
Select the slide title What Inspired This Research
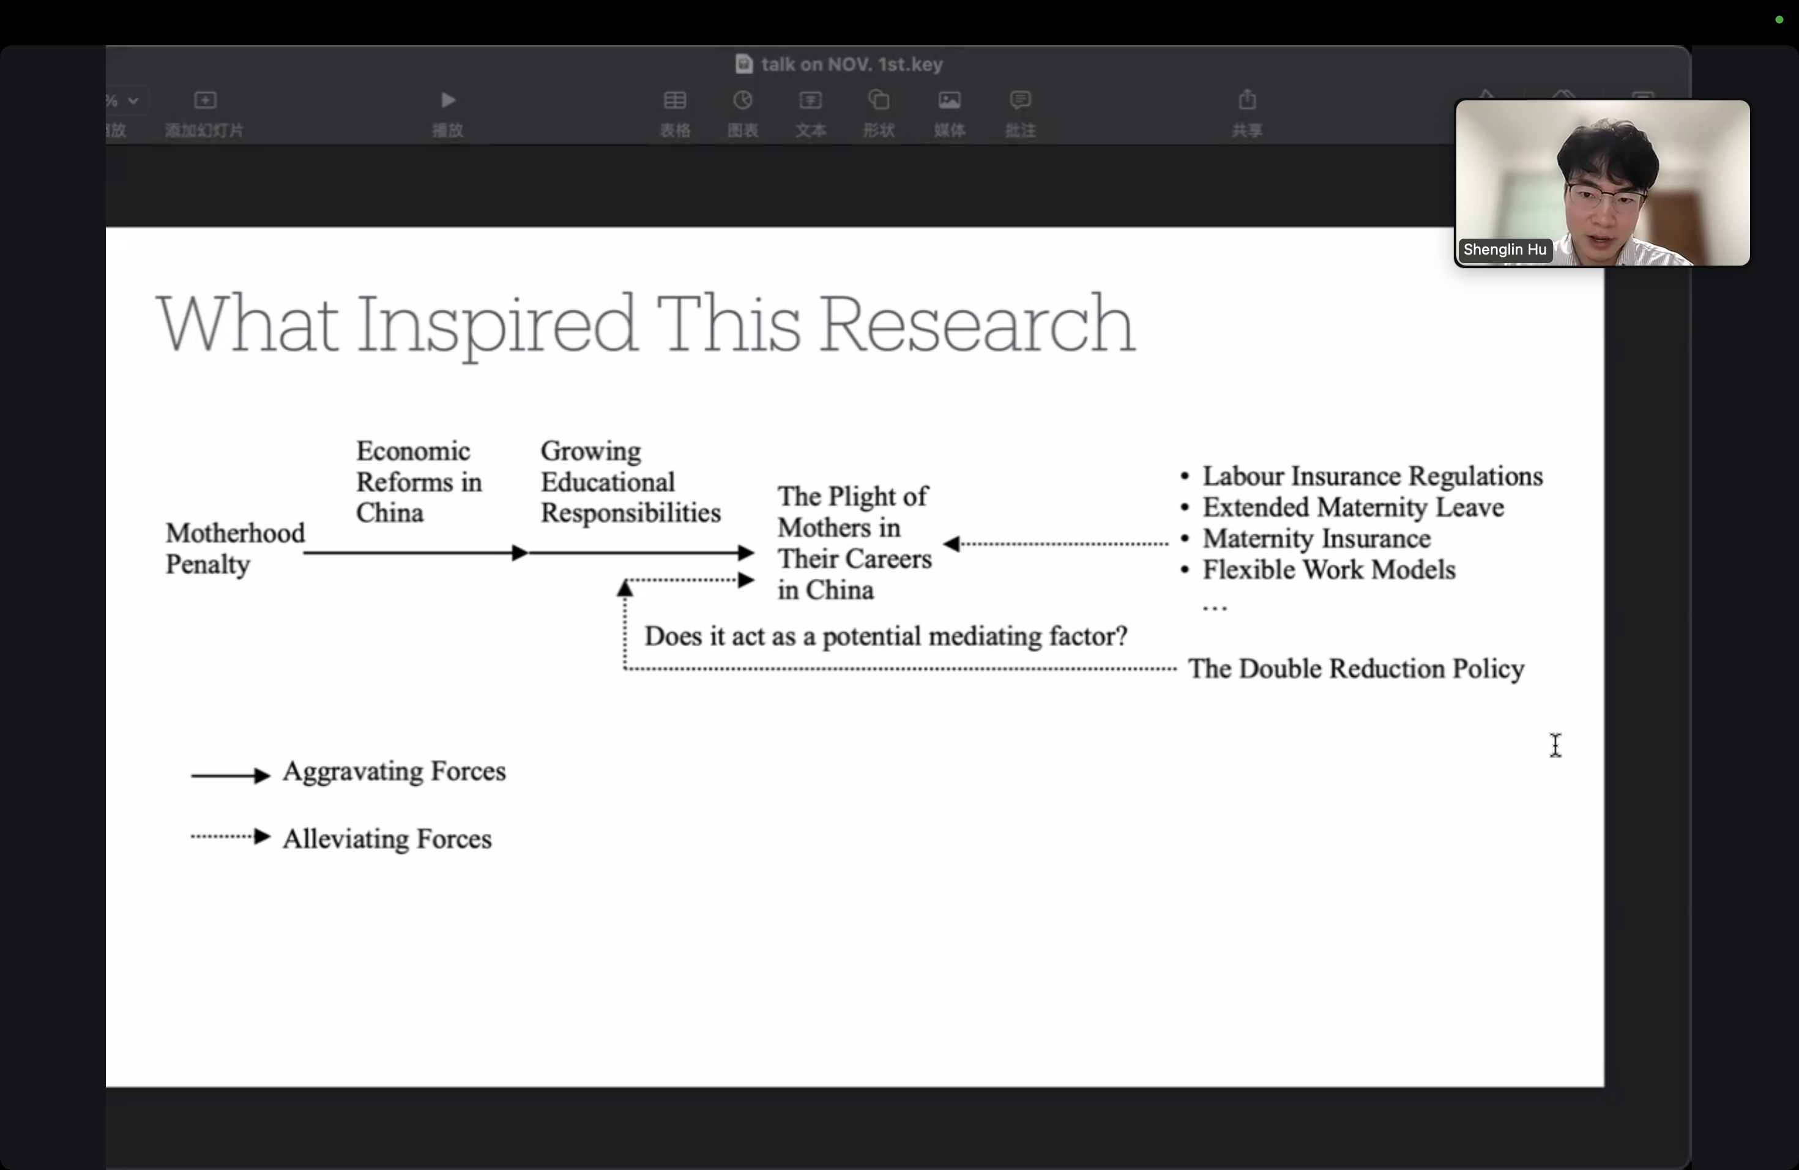646,325
